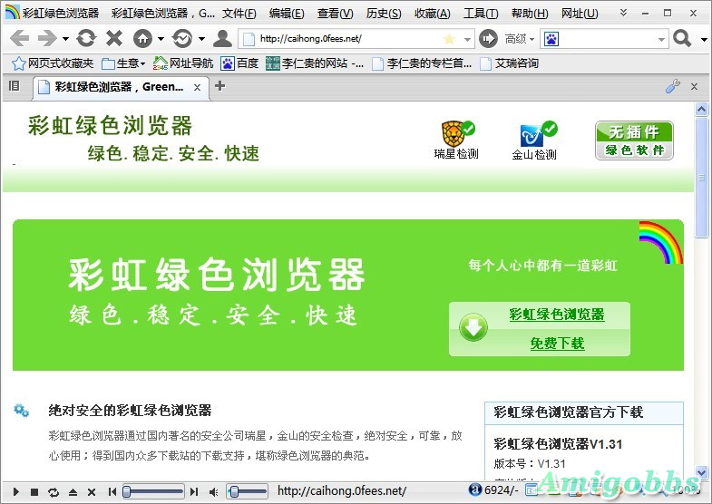
Task: Click the 免费下载 link
Action: tap(557, 344)
